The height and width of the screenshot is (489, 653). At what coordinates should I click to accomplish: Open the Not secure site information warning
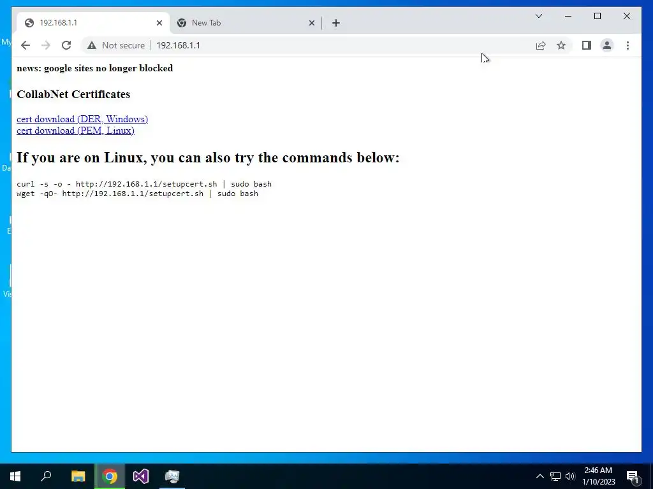[116, 45]
